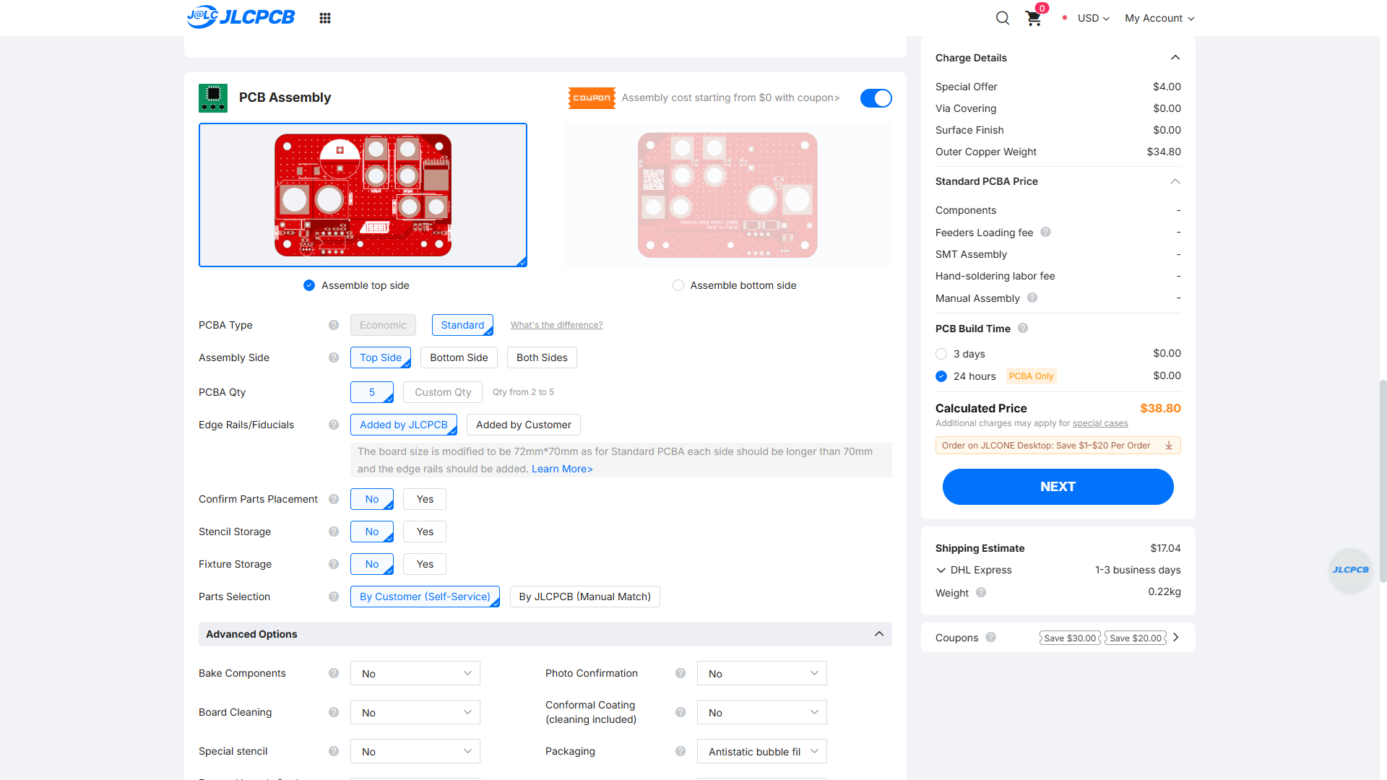Collapse the Advanced Options section
The width and height of the screenshot is (1387, 780).
click(879, 633)
